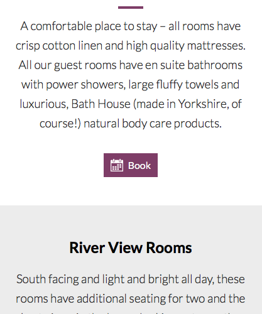
Task: Click the word "luxurious" in the first paragraph
Action: (43, 104)
